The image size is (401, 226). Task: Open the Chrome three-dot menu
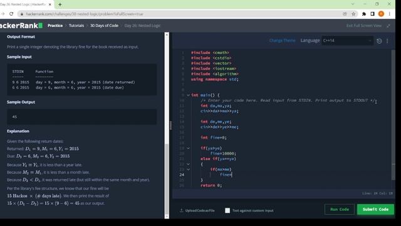389,14
